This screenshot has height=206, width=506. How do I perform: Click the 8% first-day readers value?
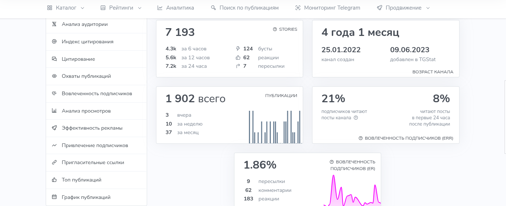click(441, 99)
